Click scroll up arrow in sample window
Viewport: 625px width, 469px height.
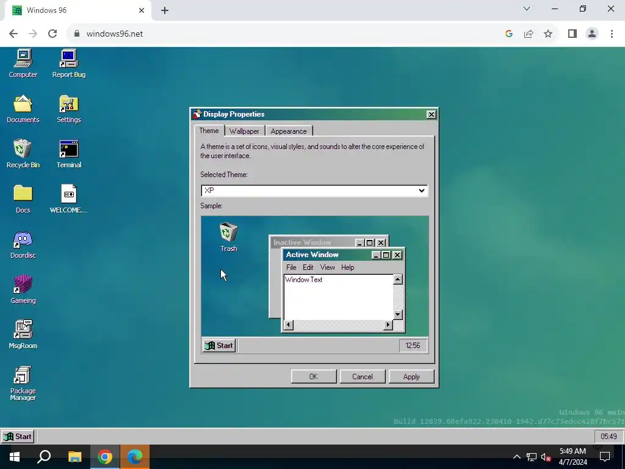pyautogui.click(x=397, y=279)
